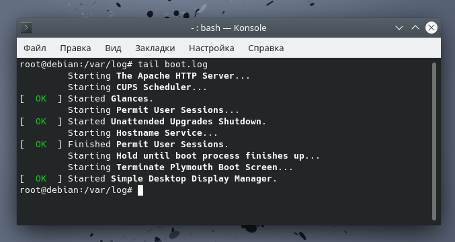Click the block cursor at the prompt

tap(140, 190)
